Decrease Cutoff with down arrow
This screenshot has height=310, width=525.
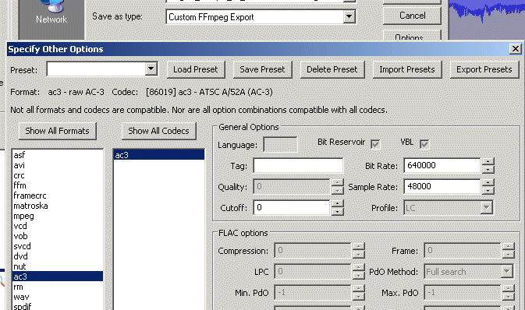(338, 212)
